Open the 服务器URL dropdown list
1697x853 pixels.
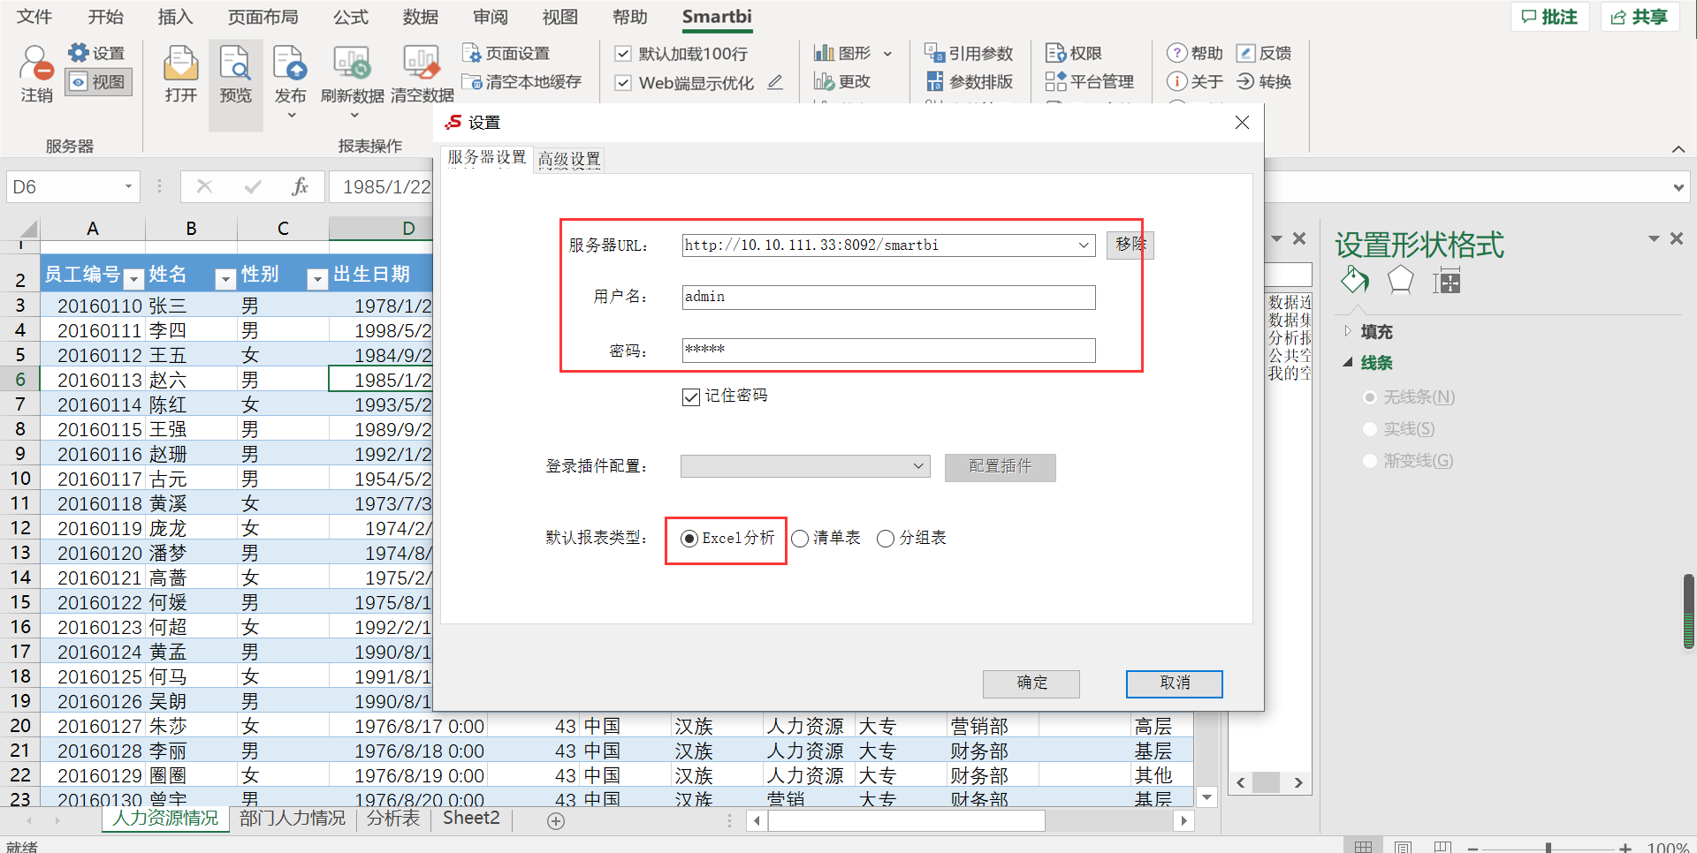[x=1084, y=245]
